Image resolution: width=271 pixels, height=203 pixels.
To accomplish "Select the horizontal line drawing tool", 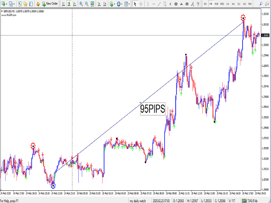I will [x=154, y=4].
